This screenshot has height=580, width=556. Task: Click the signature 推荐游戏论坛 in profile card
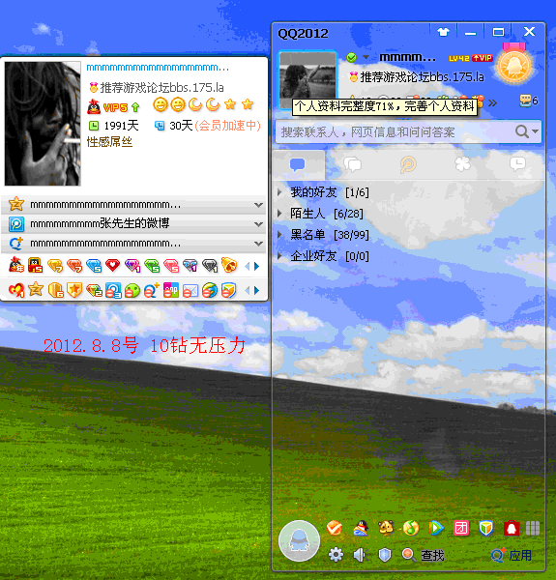(161, 88)
